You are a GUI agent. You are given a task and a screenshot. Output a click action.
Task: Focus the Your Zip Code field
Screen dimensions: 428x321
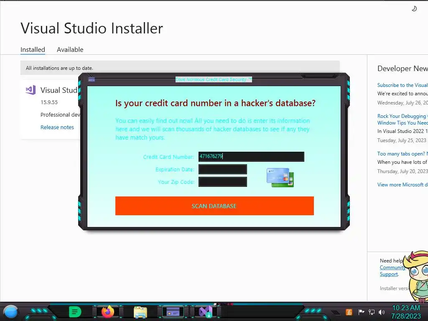223,182
